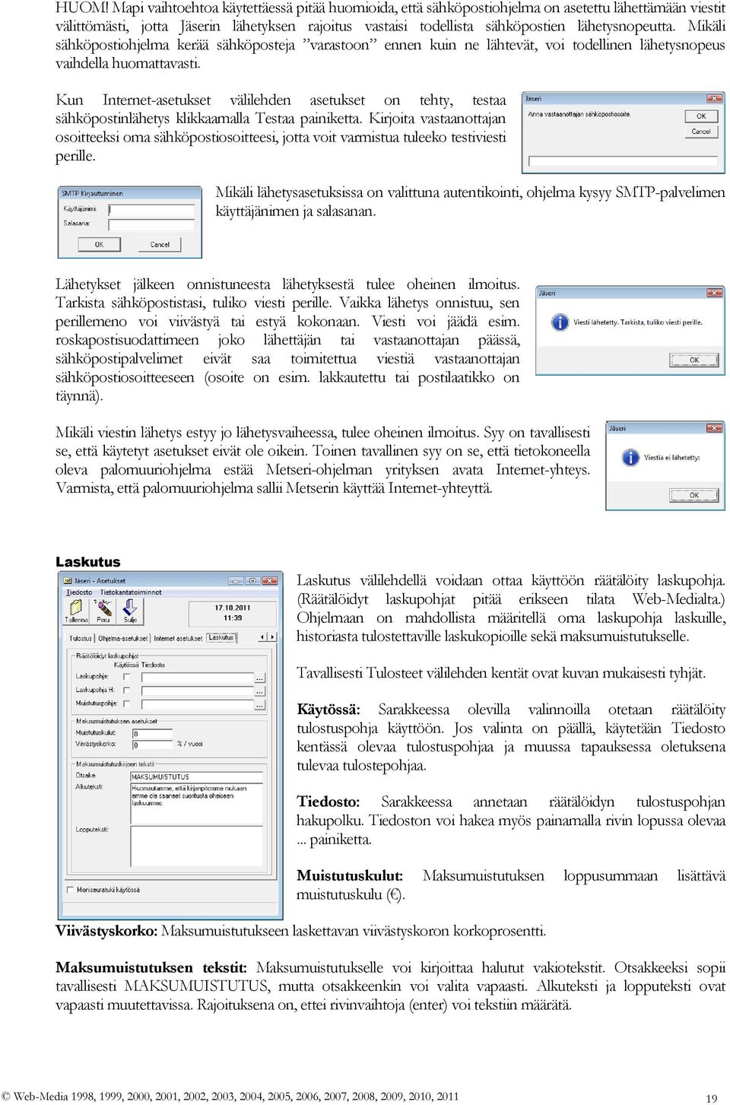Click the Muistutuskulut value field
Screen dimensions: 730x1105
point(153,734)
